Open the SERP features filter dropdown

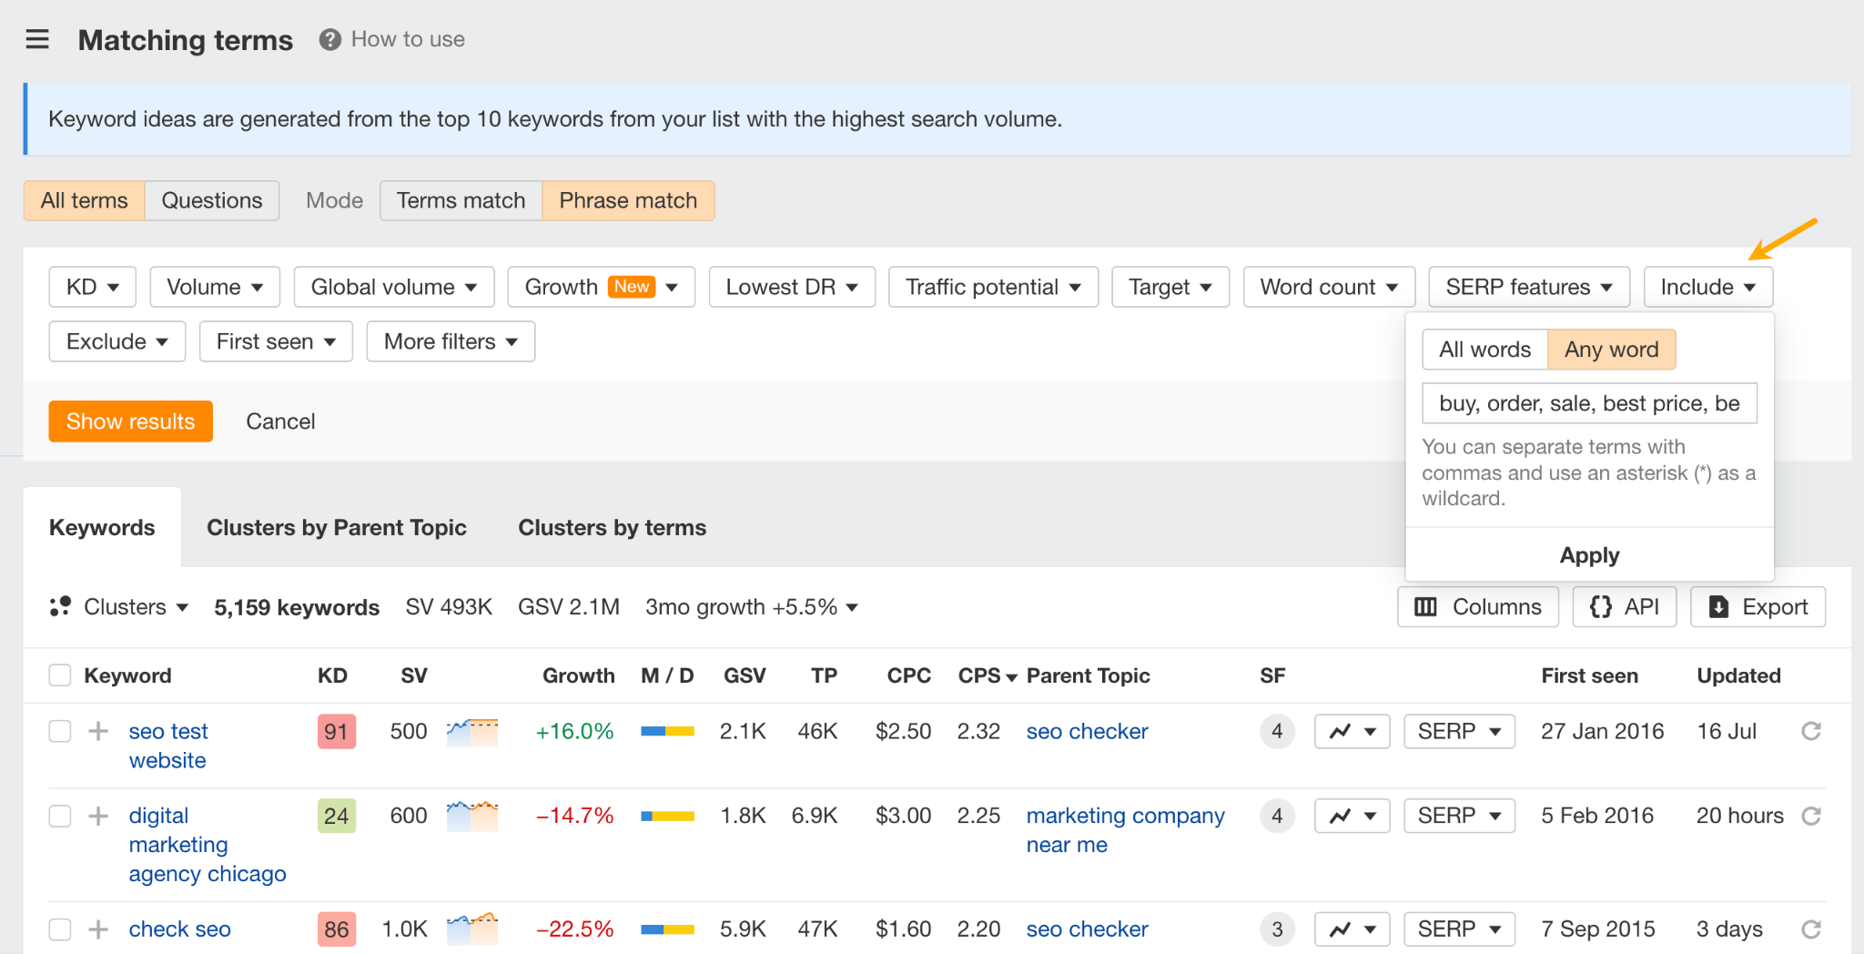pyautogui.click(x=1528, y=287)
